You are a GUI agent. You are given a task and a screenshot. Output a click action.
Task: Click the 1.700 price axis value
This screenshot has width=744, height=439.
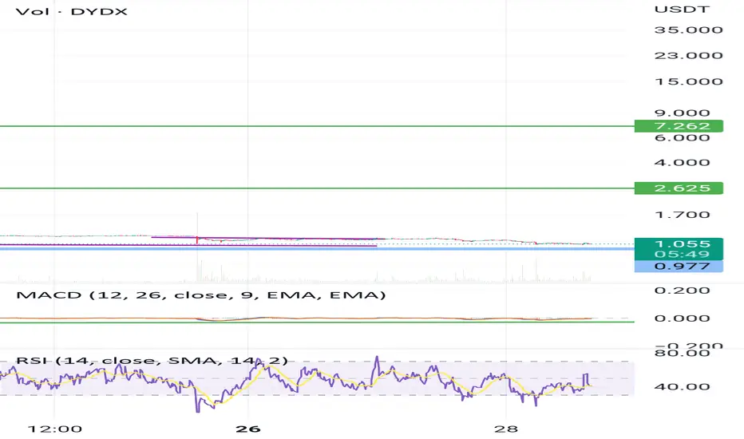(682, 215)
